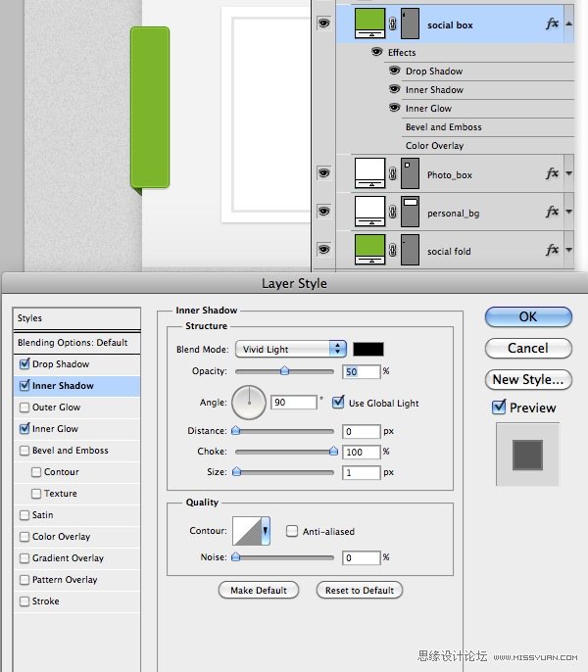This screenshot has width=588, height=672.
Task: Select the green fill thumbnail of social fold layer
Action: point(369,250)
